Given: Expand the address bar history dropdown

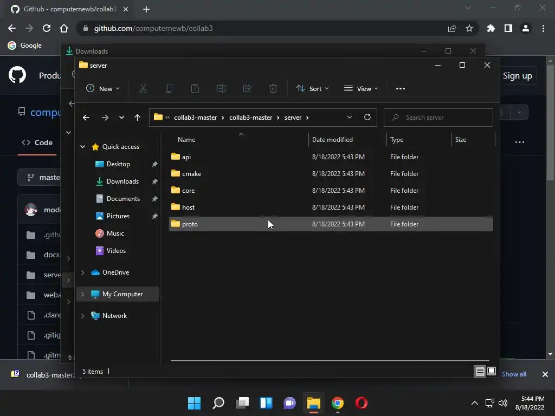Looking at the screenshot, I should (x=350, y=118).
